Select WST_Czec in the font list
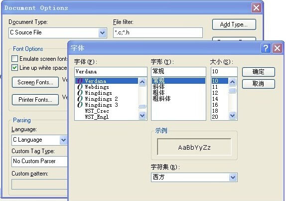 click(107, 111)
